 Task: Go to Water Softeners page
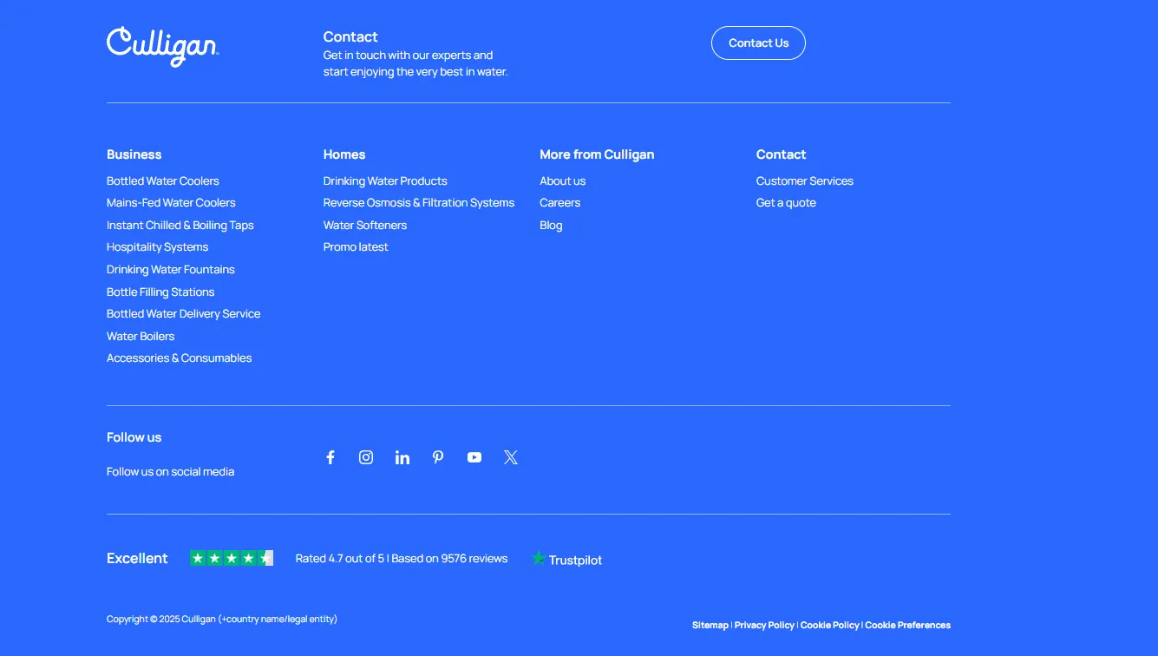coord(365,226)
